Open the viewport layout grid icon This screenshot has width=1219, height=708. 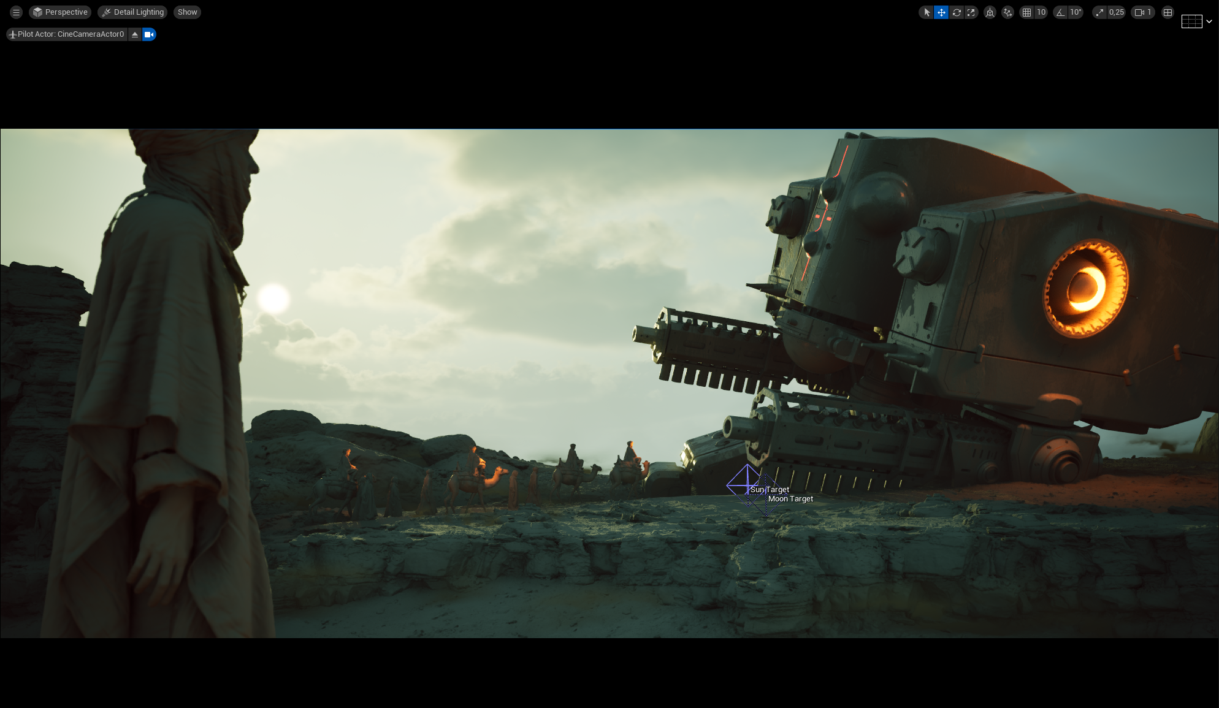pyautogui.click(x=1167, y=12)
